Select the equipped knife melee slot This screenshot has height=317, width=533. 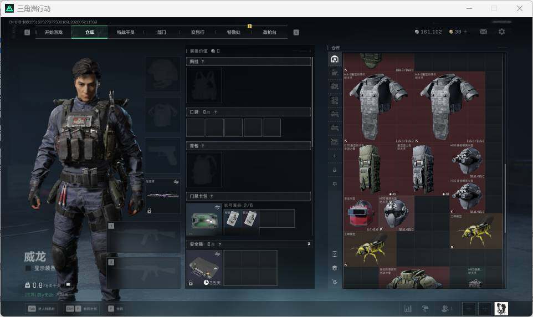(x=163, y=196)
